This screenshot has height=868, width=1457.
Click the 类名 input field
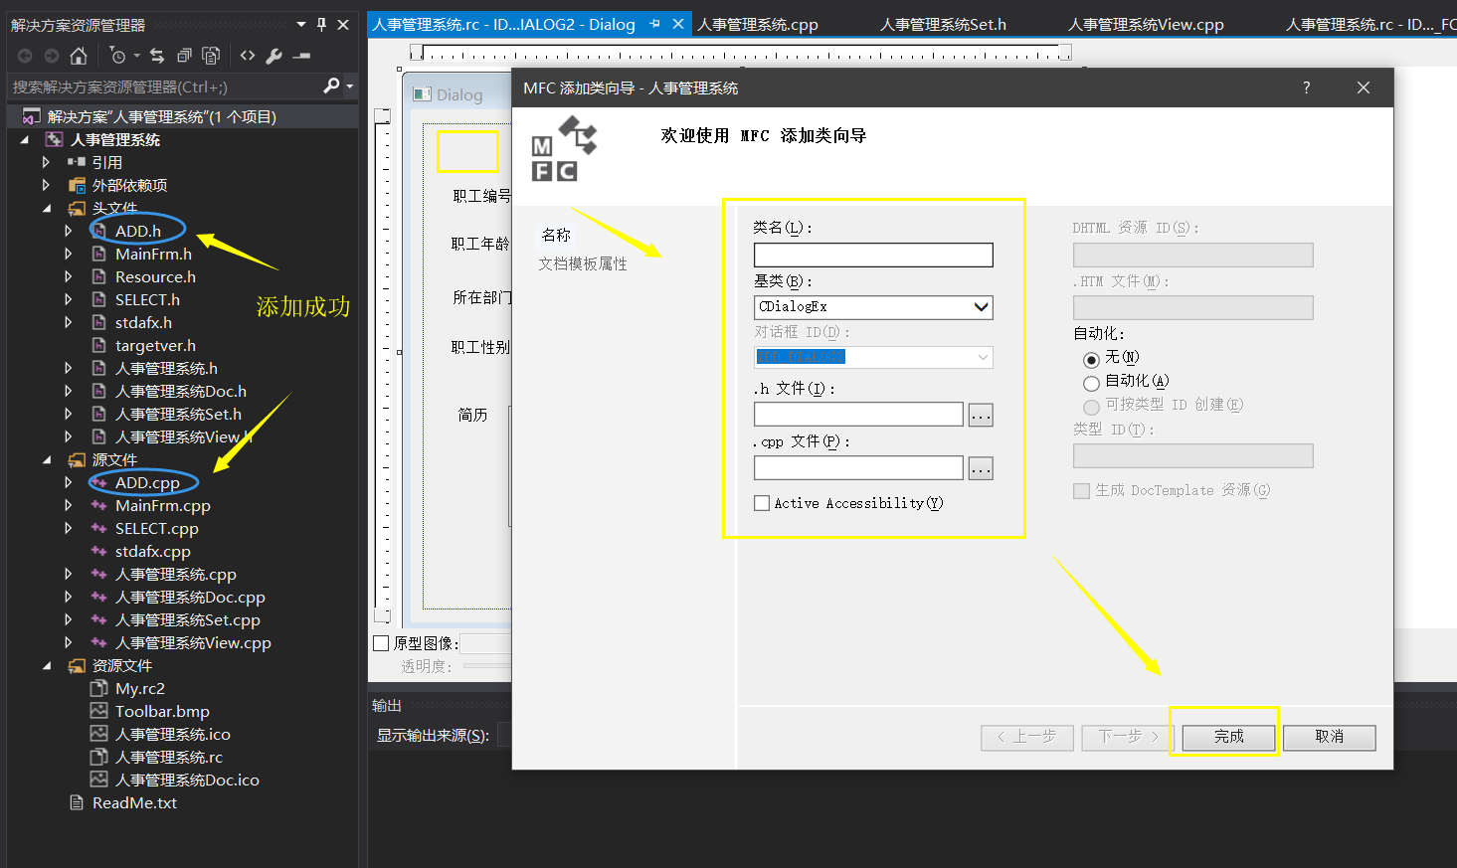point(873,255)
